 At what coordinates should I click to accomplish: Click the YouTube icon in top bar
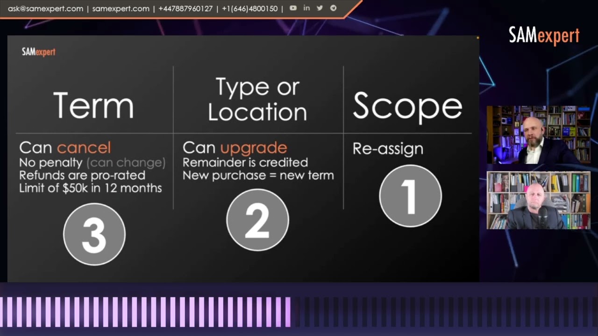[x=293, y=8]
